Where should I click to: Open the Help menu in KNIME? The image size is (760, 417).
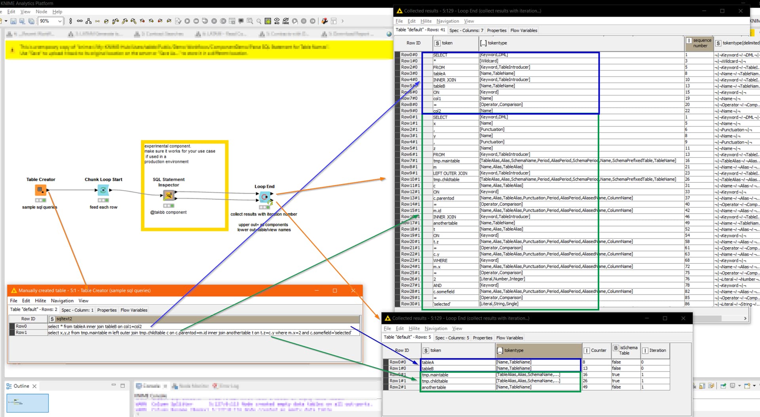(57, 12)
